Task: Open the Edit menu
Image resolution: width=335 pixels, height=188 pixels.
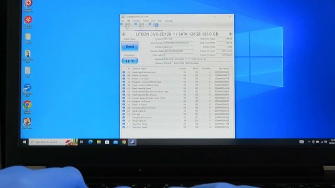Action: pos(128,21)
